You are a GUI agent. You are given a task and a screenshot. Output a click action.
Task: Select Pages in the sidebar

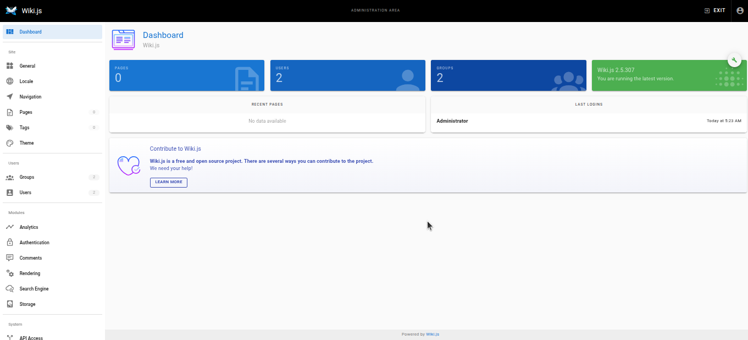coord(52,112)
